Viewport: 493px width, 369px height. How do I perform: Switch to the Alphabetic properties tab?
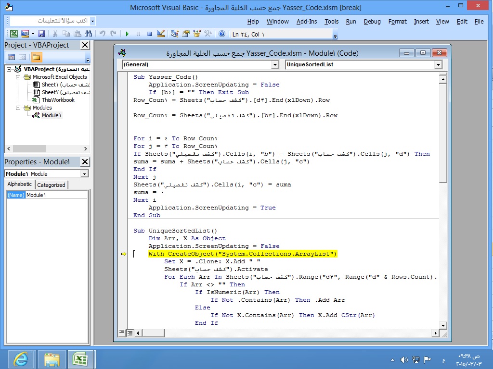click(x=19, y=184)
